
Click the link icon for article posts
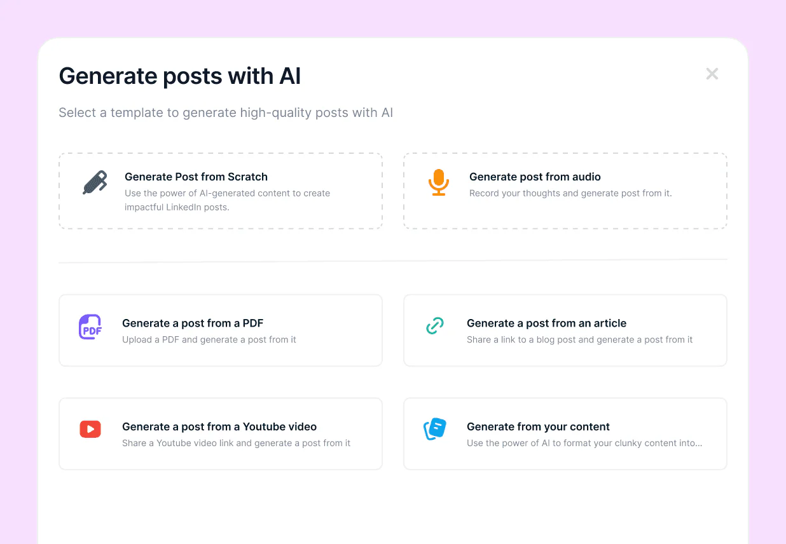click(435, 325)
